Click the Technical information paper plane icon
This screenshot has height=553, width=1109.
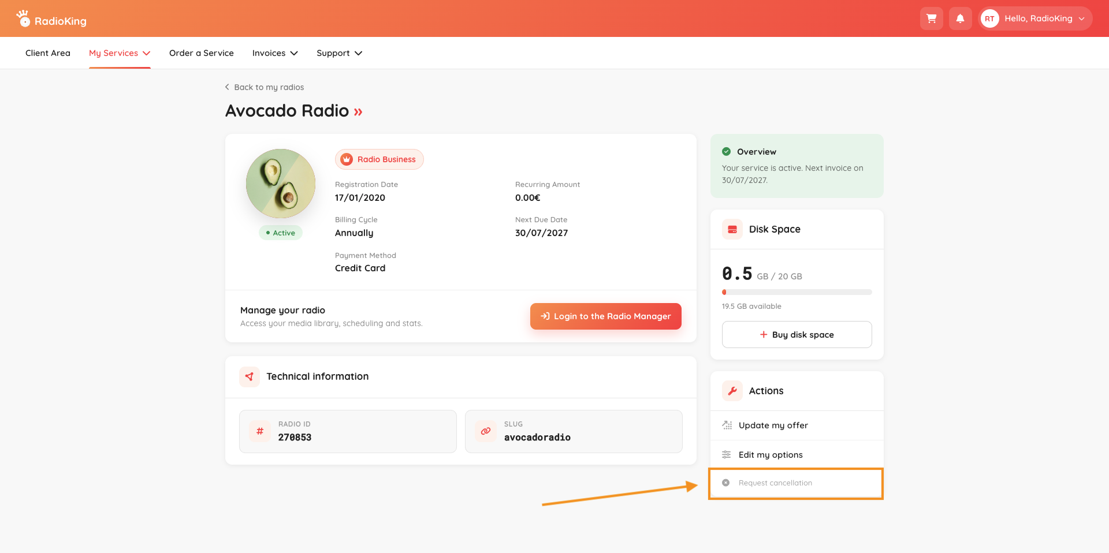(x=250, y=376)
